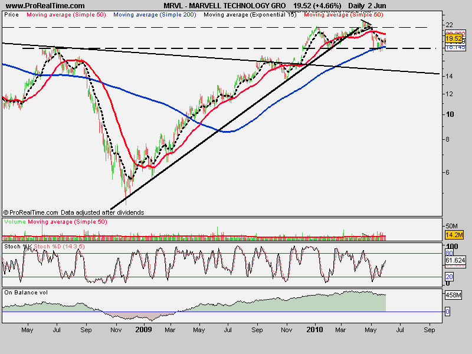Screen dimensions: 472x354
Task: Select the MRVL - MARVELL TECHNOLOGY GRO title
Action: click(225, 5)
